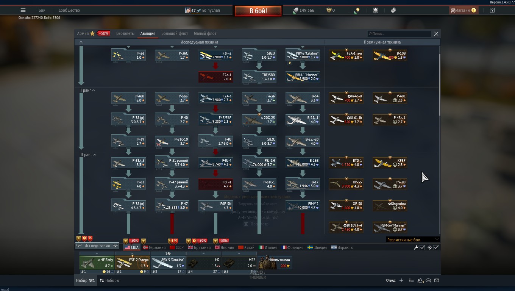Select the F8F-1 locked vehicle card

pyautogui.click(x=216, y=184)
